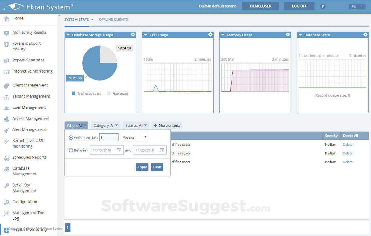Viewport: 371px width, 236px height.
Task: Open the EN language dropdown
Action: click(x=357, y=6)
